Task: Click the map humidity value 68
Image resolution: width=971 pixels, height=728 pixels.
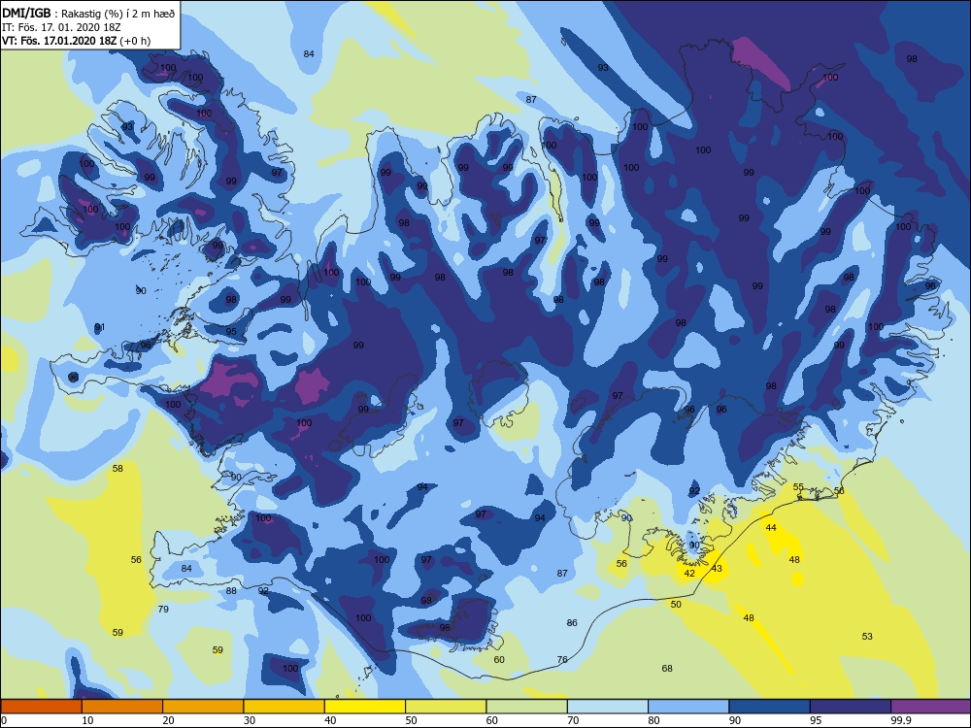Action: click(x=667, y=669)
